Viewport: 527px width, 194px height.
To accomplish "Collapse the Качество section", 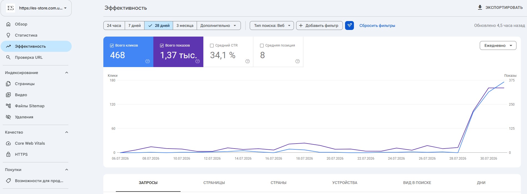I will coord(67,132).
